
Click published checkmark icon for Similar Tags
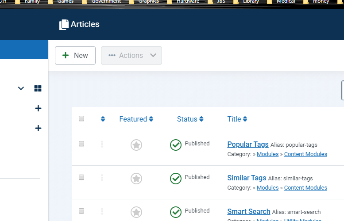176,179
